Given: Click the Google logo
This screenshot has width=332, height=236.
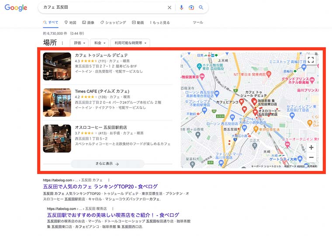Looking at the screenshot, I should pyautogui.click(x=16, y=7).
